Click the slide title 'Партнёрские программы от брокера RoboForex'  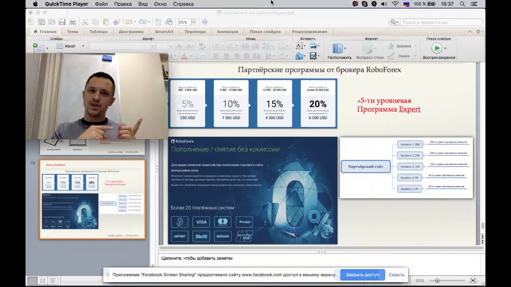pyautogui.click(x=319, y=70)
